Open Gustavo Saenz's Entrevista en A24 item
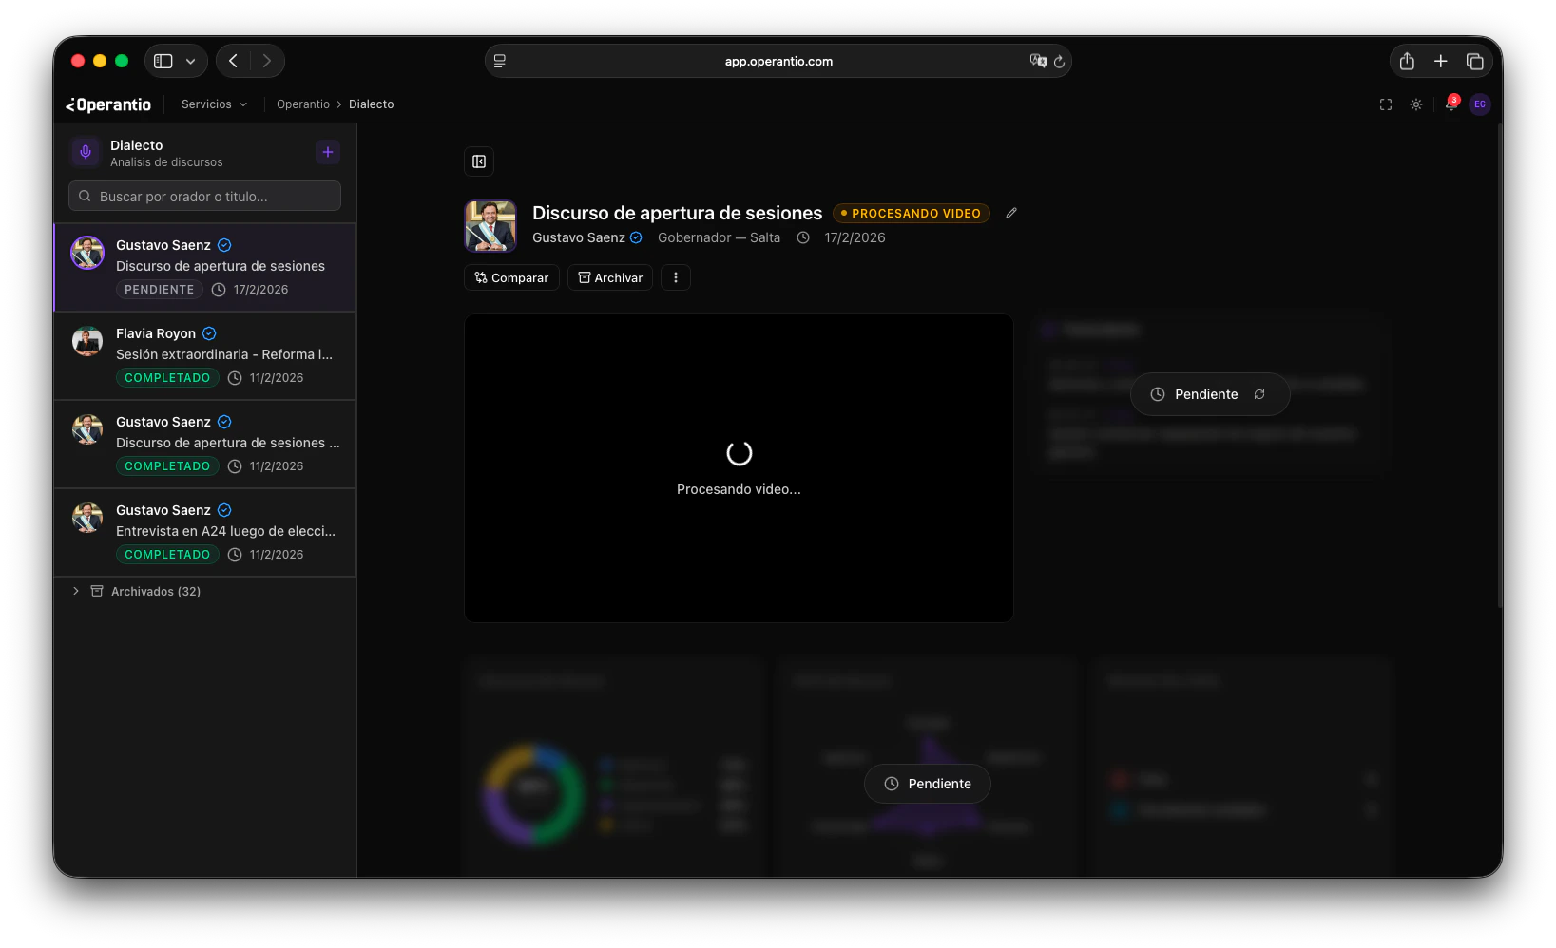This screenshot has height=948, width=1556. pyautogui.click(x=205, y=532)
